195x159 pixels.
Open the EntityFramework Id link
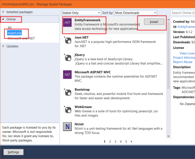[x=186, y=27]
